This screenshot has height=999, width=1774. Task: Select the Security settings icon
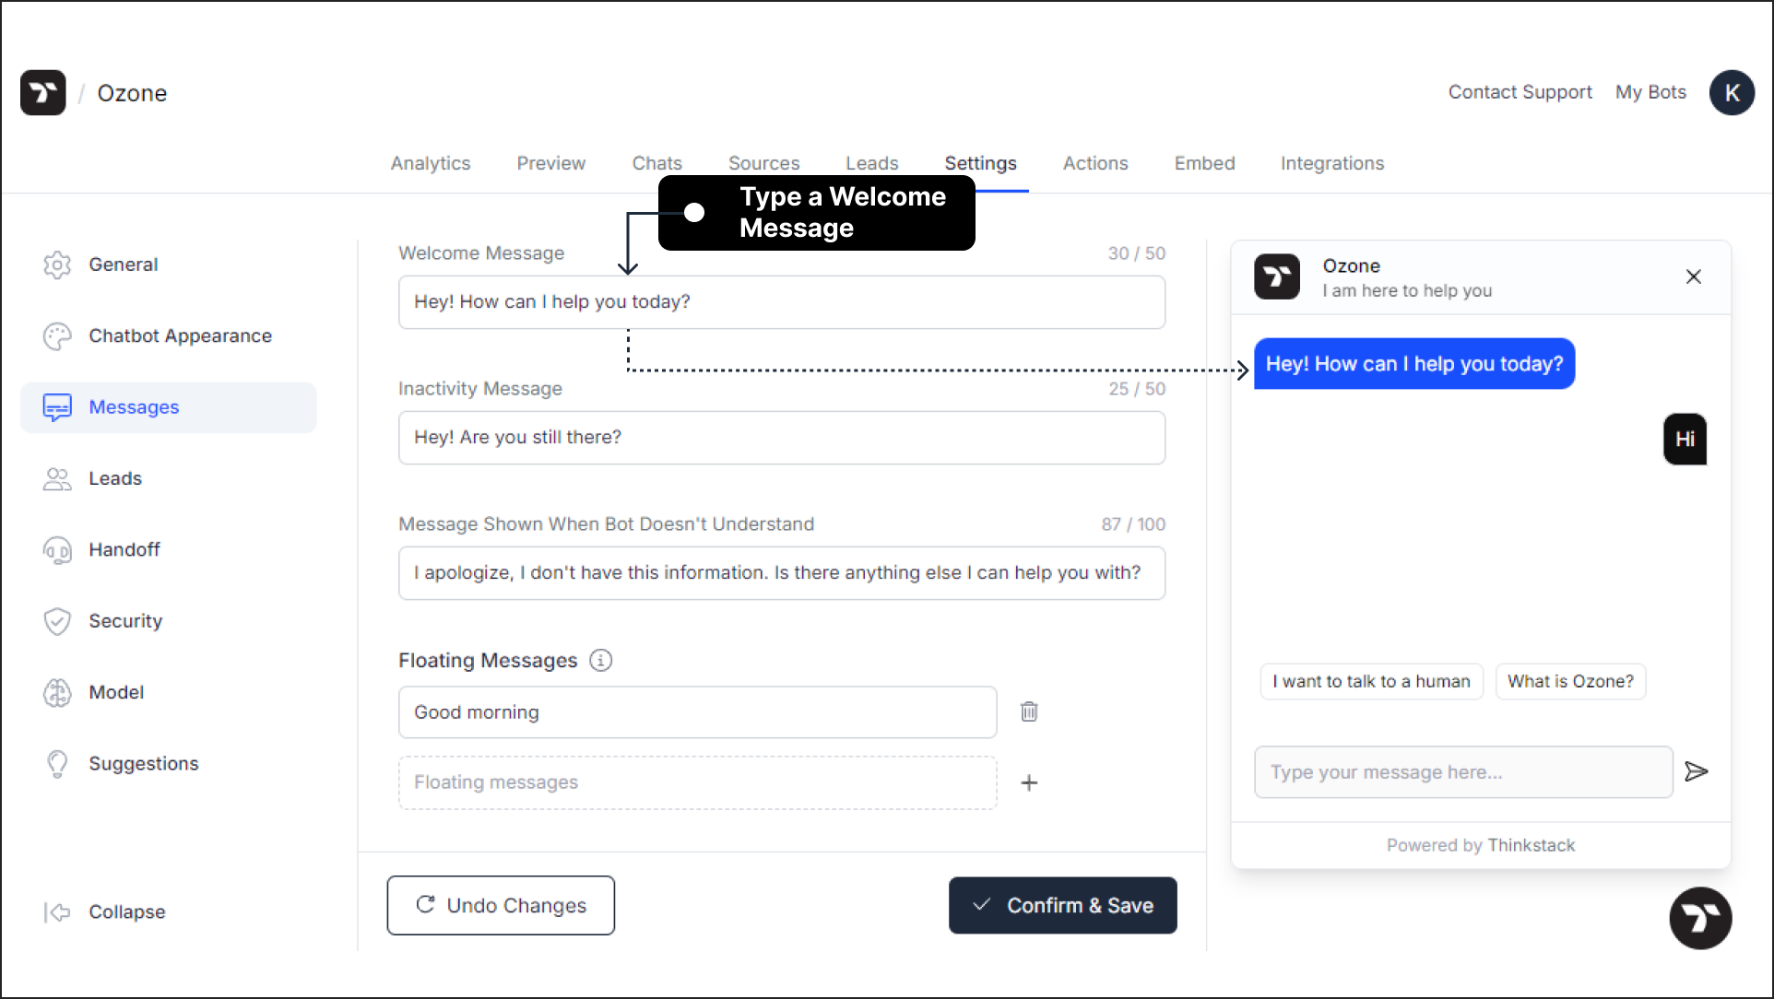(x=57, y=620)
